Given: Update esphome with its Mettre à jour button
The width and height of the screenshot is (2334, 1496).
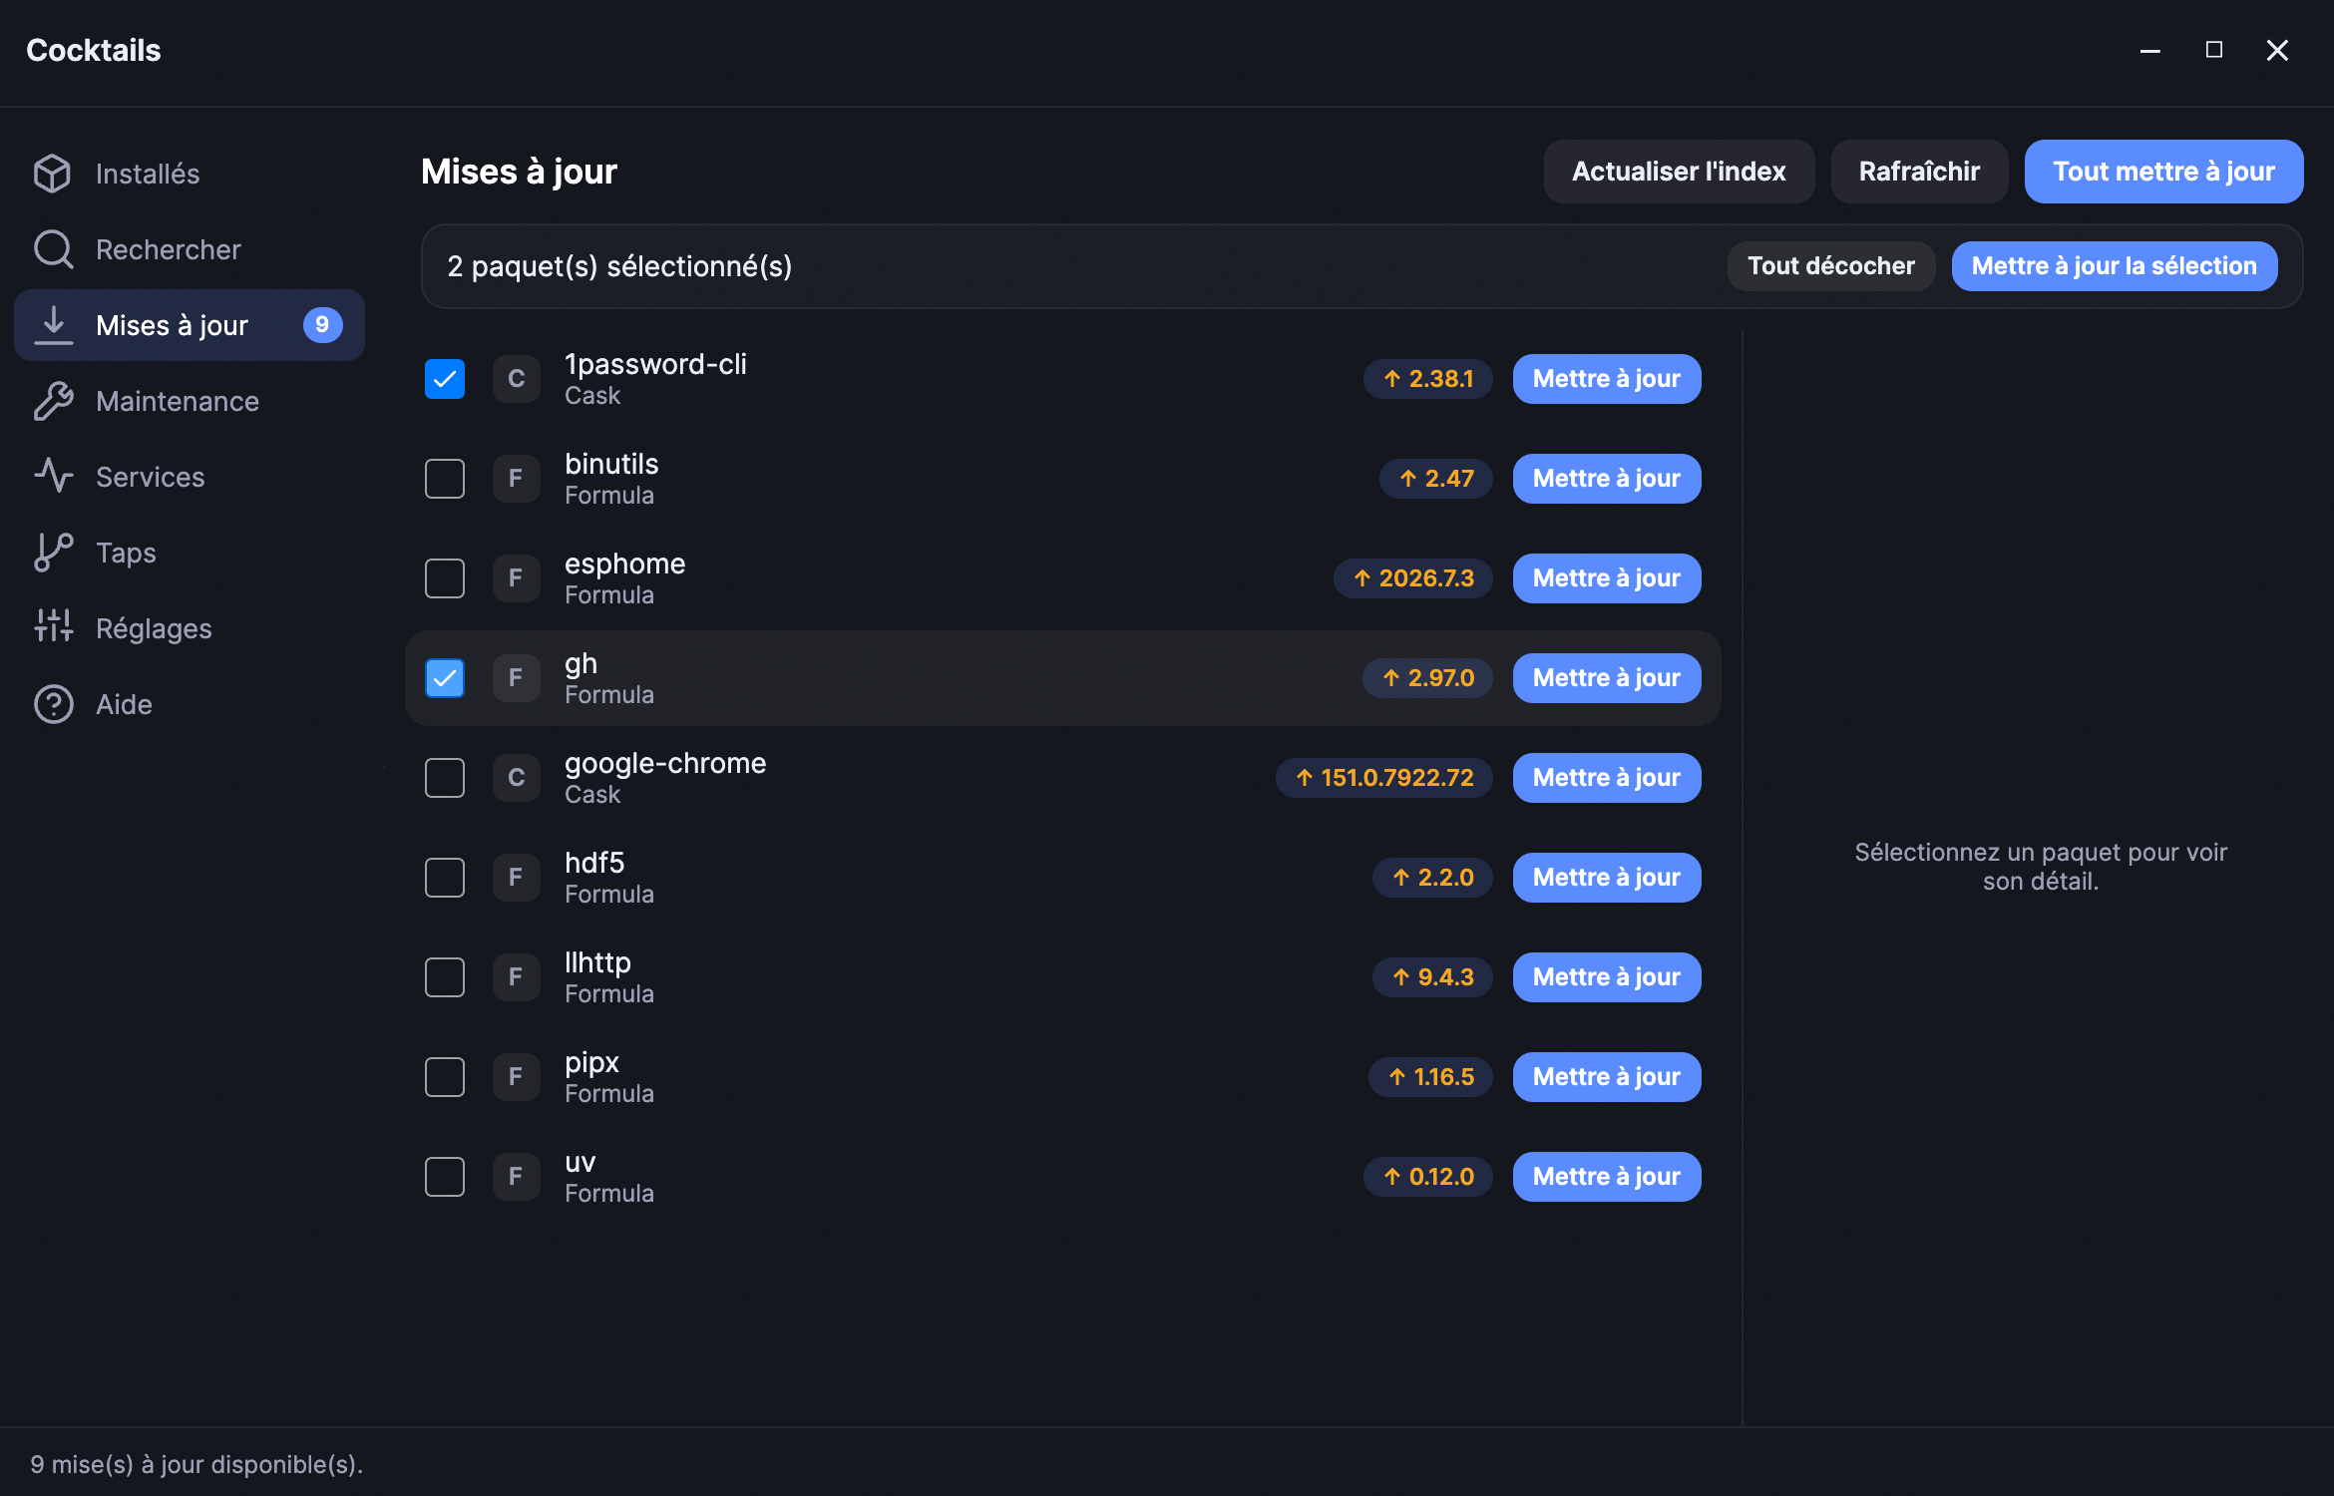Looking at the screenshot, I should 1606,578.
